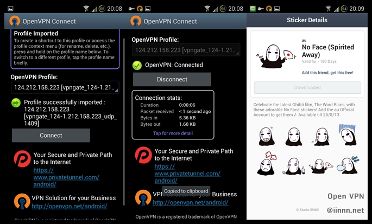Open openvpn.net/android link in left screen

69,206
